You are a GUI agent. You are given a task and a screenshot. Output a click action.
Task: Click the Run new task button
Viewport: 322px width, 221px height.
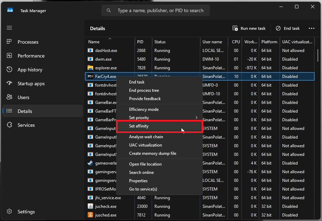point(249,28)
